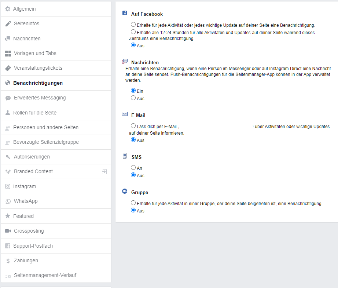This screenshot has height=288, width=338.
Task: Click the list-gear icon beside Seitenmanagement-Verlauf
Action: coord(8,276)
